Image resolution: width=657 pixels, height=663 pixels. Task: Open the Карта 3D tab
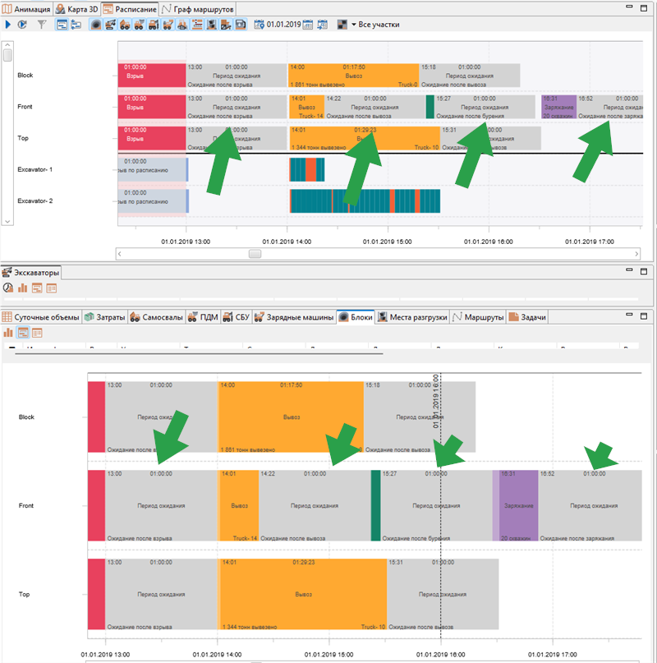[x=77, y=9]
